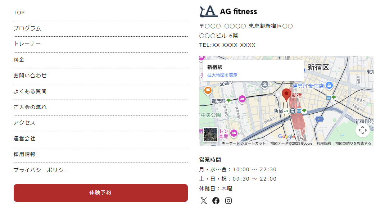
Task: Open the Instagram social icon
Action: pos(228,201)
